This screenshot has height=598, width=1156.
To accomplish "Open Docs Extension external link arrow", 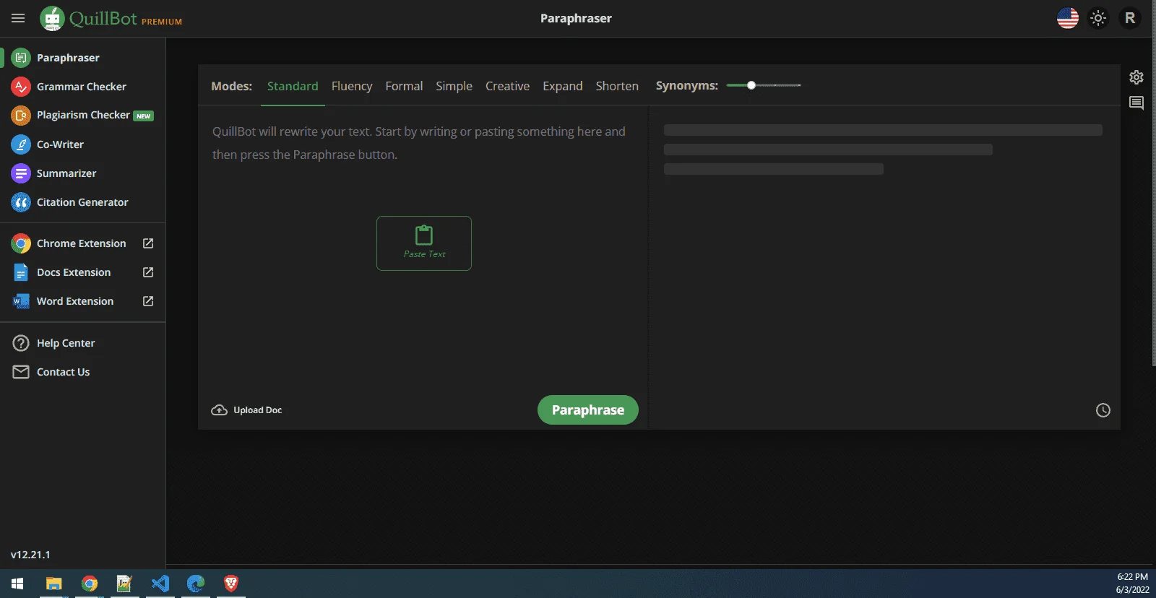I will click(x=148, y=272).
